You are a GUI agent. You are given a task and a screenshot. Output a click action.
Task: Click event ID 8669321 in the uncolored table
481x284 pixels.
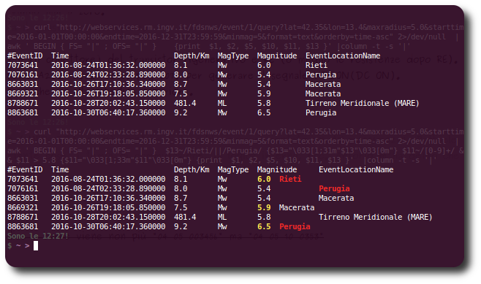23,93
